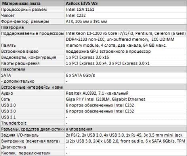
Task: Click the PCI Express 3.0 x16 cell
Action: coord(126,57)
